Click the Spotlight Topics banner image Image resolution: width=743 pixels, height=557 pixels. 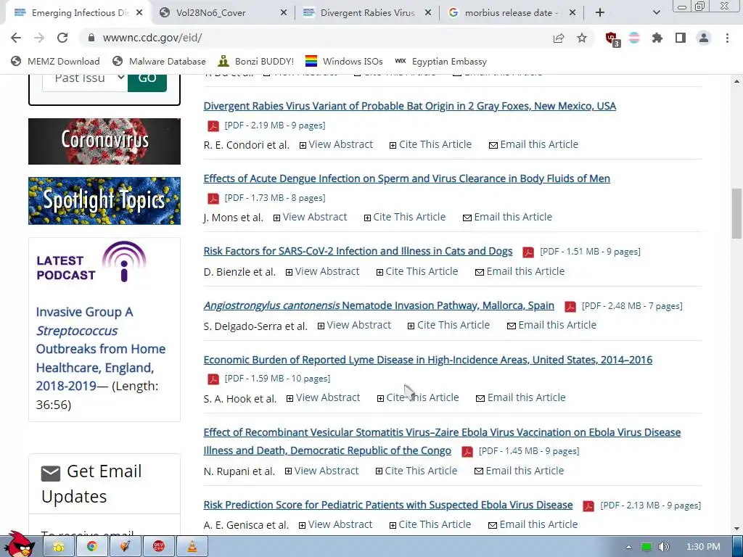[x=104, y=201]
